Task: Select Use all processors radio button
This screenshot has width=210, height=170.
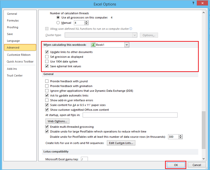Action: [x=58, y=17]
